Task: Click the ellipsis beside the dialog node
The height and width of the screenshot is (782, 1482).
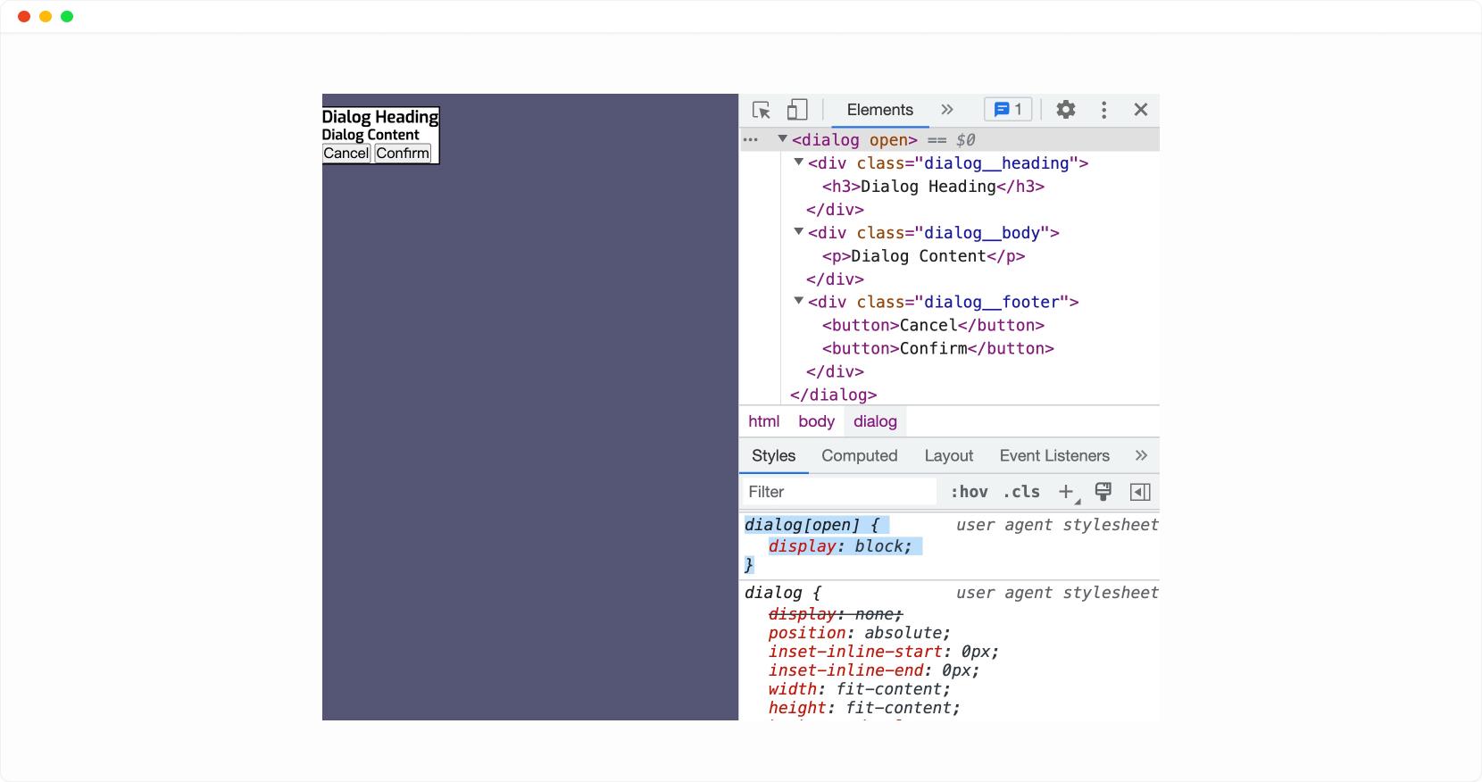Action: [751, 140]
